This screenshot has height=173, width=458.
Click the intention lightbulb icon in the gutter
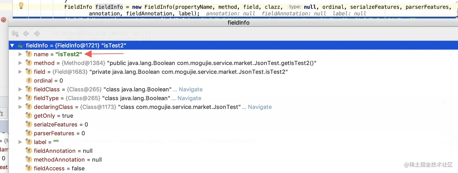pos(21,5)
